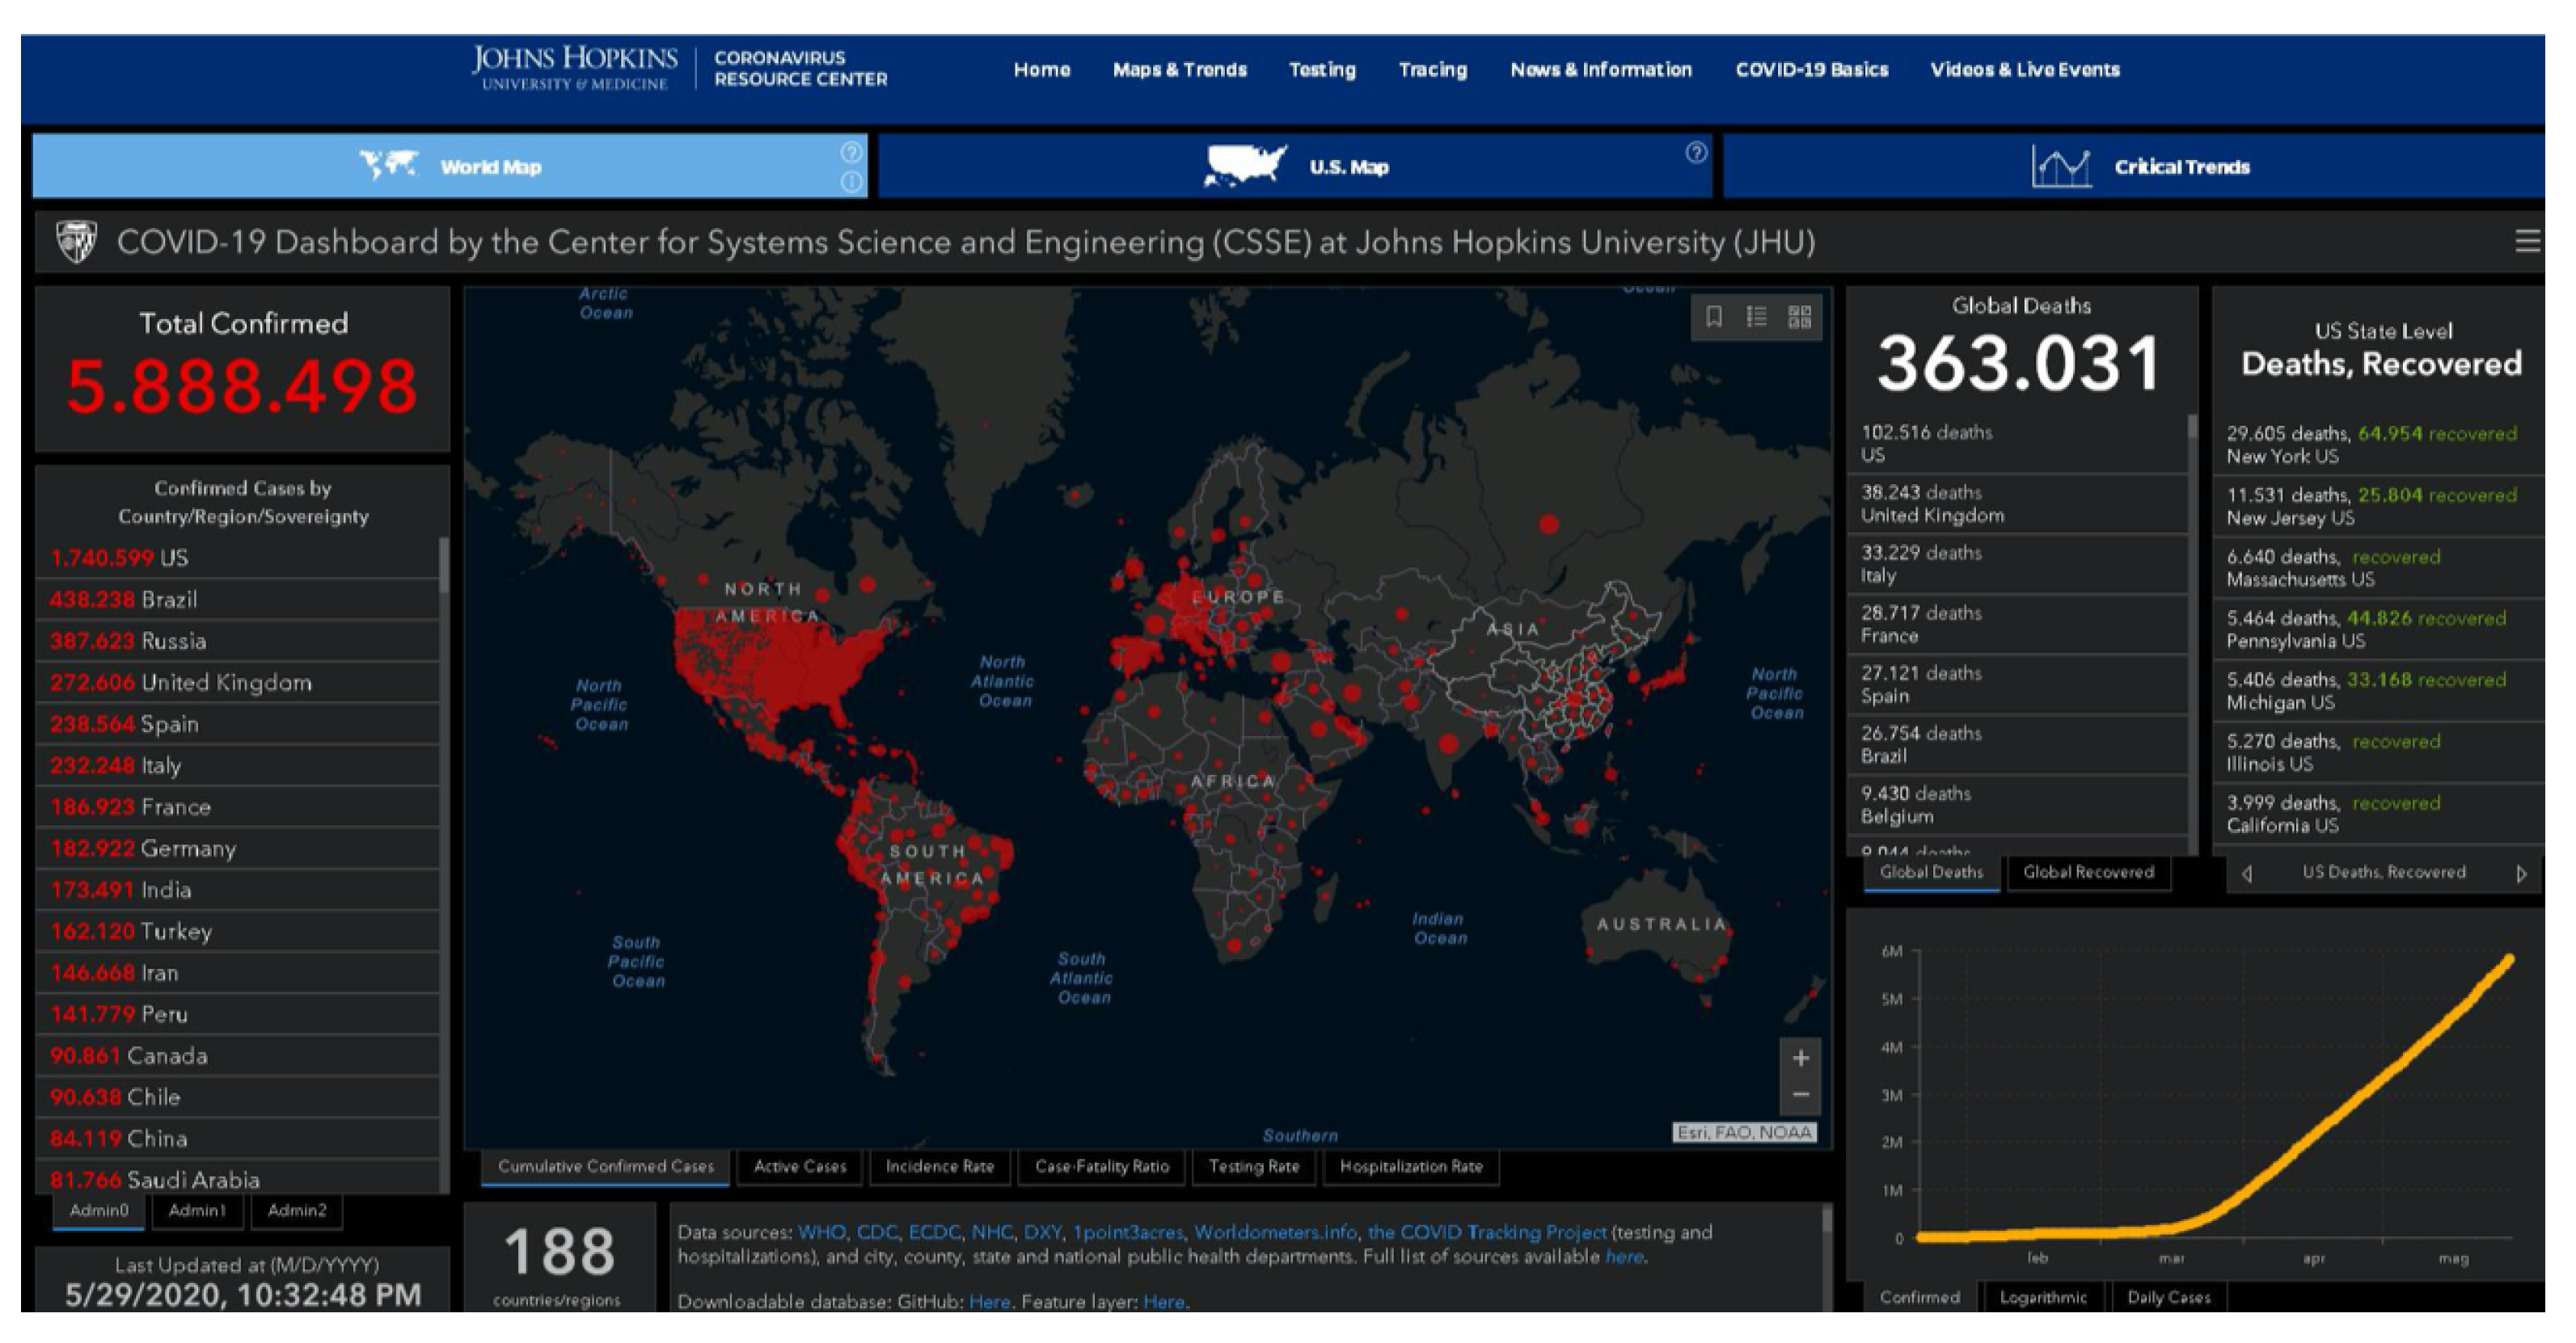Go to previous US panel with left arrow
Image resolution: width=2576 pixels, height=1343 pixels.
click(2247, 874)
